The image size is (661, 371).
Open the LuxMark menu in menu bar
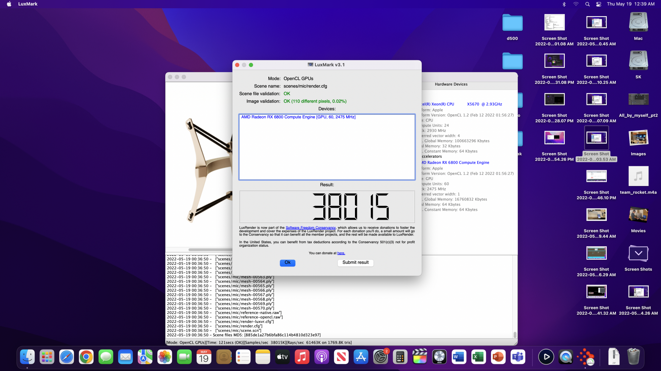coord(28,4)
